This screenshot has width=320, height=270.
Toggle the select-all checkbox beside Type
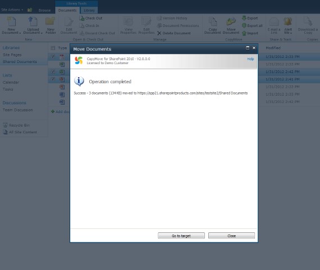[53, 48]
